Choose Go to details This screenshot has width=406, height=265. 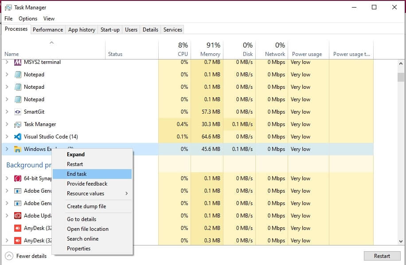coord(92,219)
